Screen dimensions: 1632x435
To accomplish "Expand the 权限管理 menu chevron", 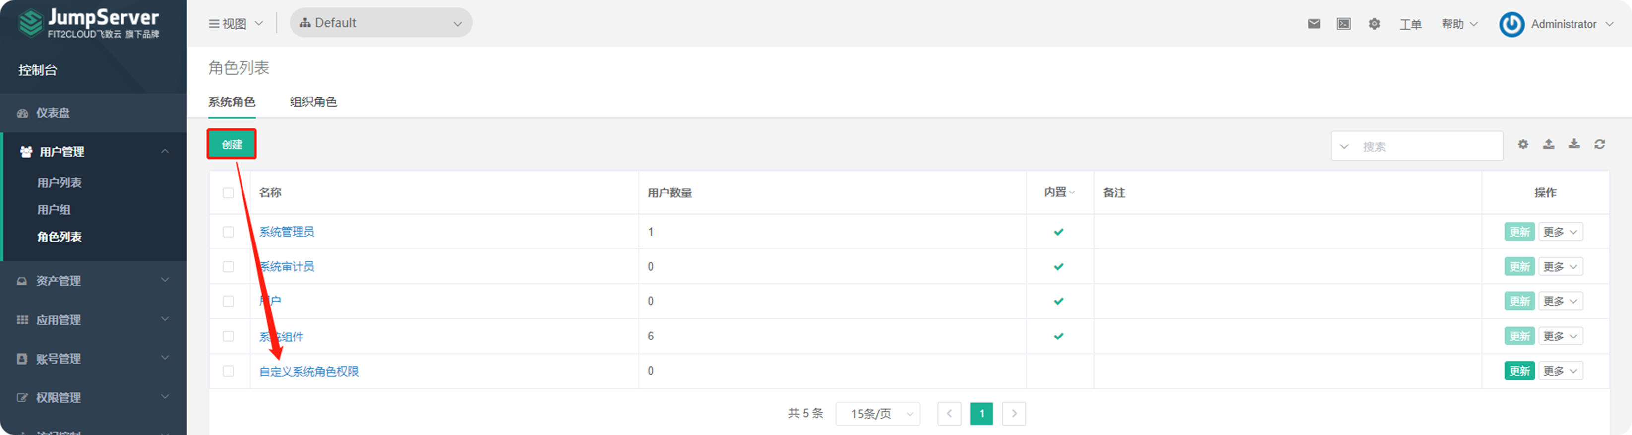I will click(x=165, y=397).
